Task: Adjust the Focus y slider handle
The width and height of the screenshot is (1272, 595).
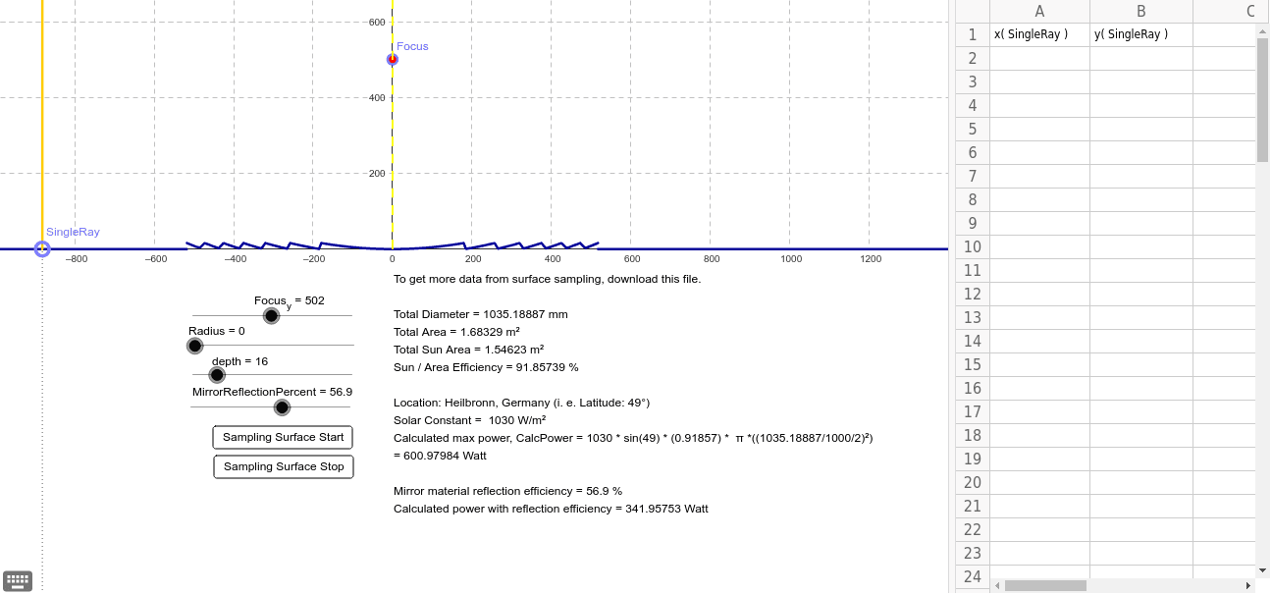Action: 272,315
